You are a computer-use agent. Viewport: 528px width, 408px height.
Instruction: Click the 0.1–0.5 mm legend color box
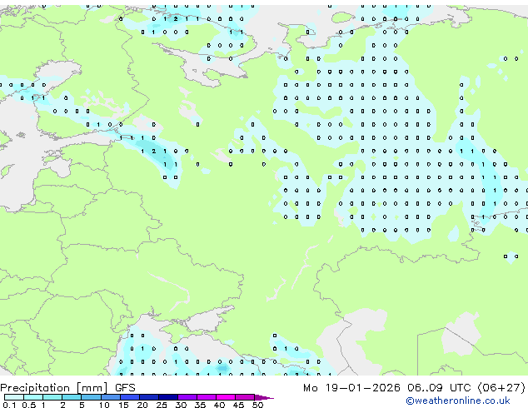click(x=14, y=397)
